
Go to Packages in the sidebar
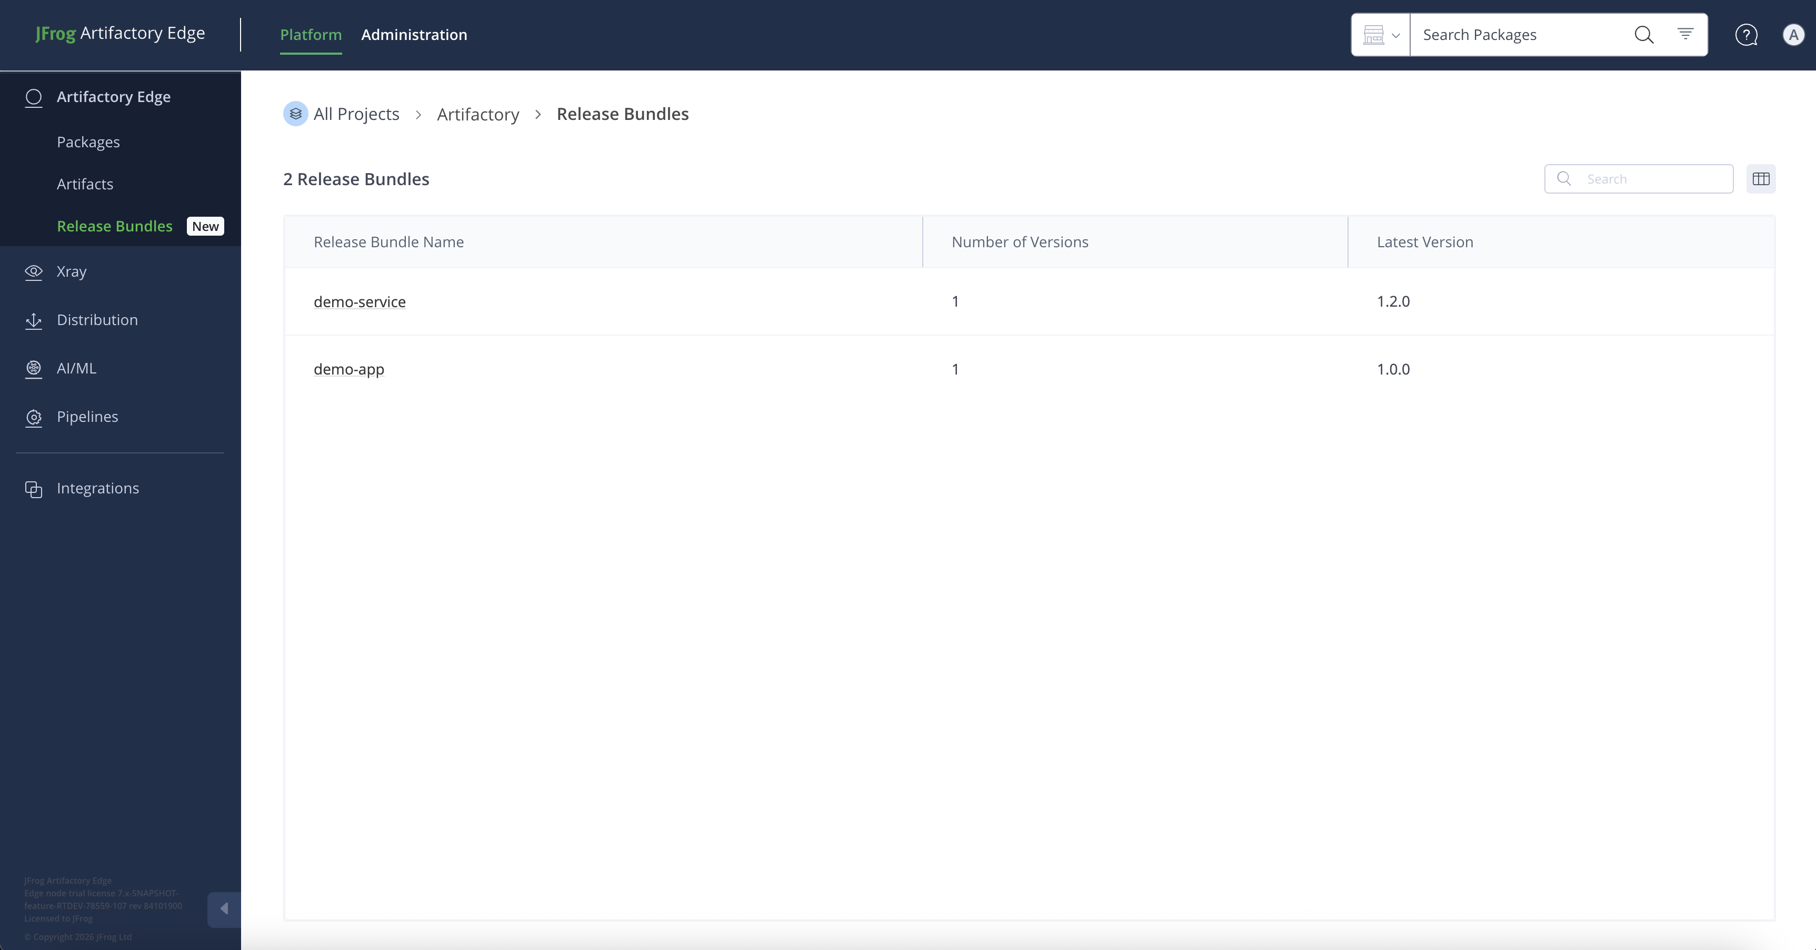coord(88,143)
